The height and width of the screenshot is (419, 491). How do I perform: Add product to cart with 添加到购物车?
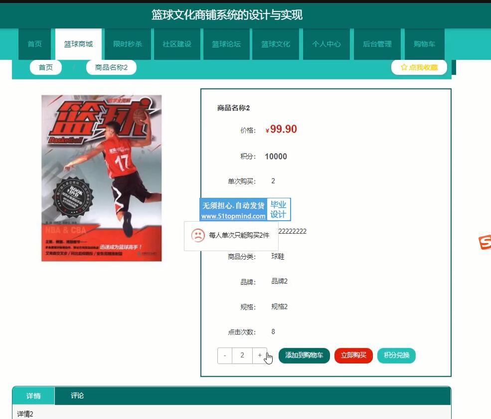[x=304, y=355]
